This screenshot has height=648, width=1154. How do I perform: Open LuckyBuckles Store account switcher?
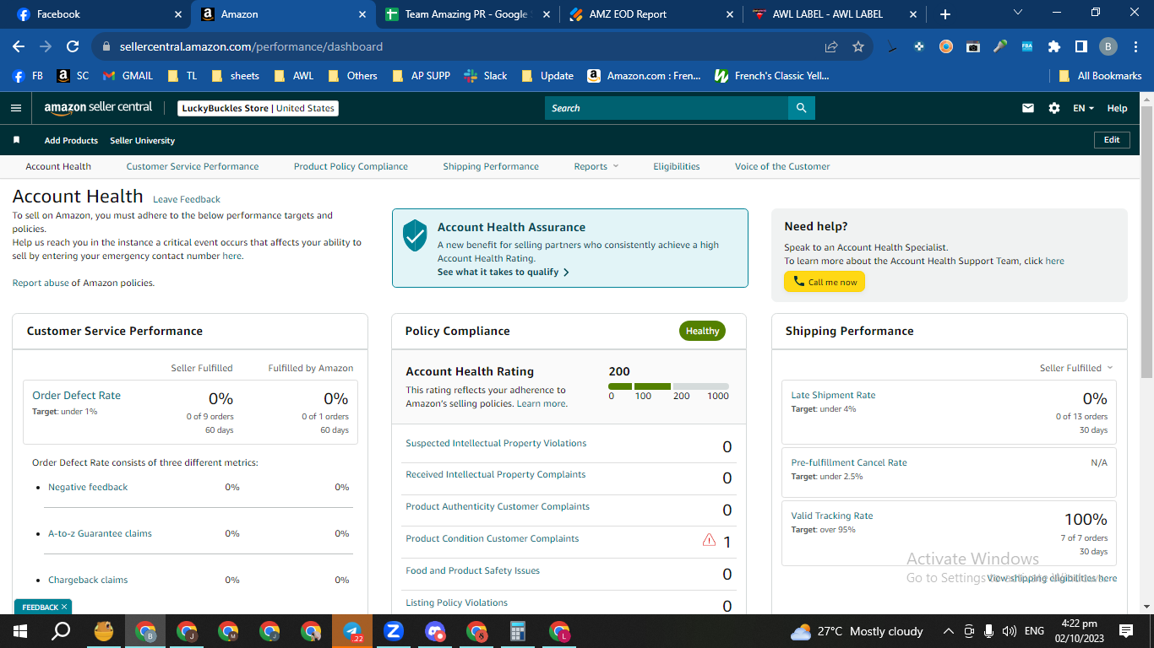coord(259,108)
